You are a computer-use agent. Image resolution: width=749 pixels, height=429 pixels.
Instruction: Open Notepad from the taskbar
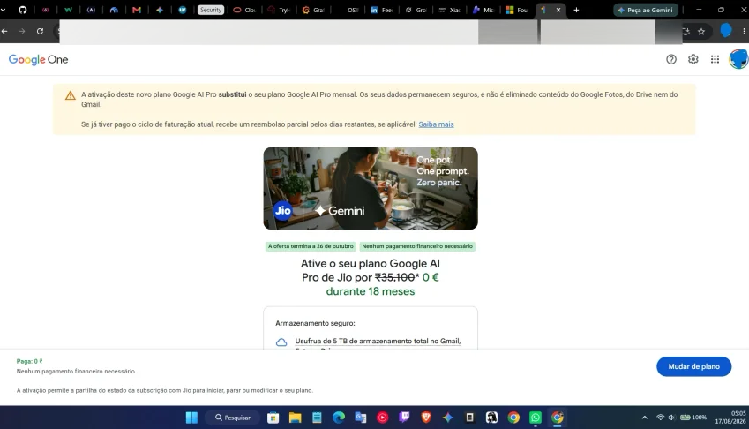coord(317,418)
